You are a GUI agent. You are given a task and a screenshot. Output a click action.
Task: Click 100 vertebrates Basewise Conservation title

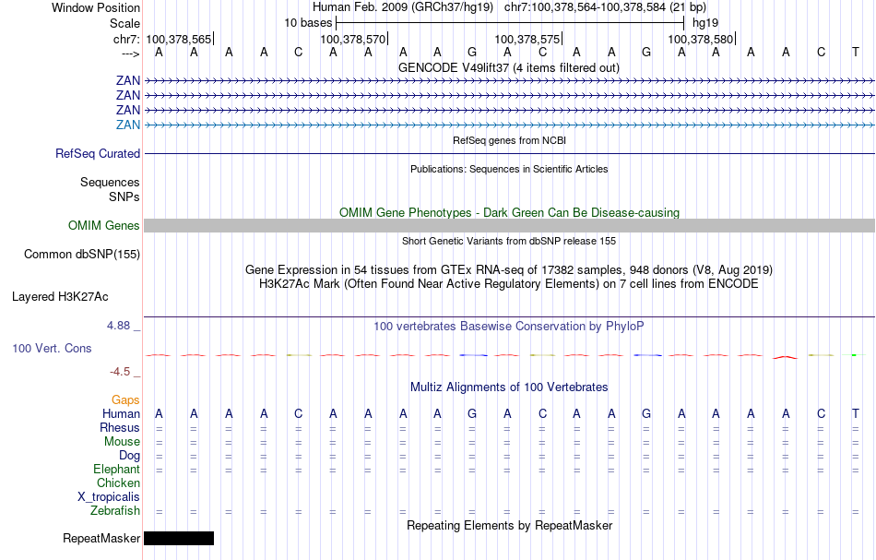(x=509, y=326)
